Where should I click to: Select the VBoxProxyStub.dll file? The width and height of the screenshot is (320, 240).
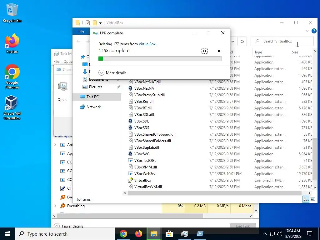click(149, 95)
